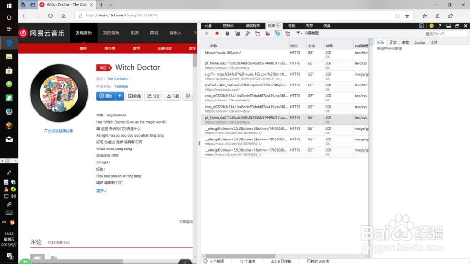Image resolution: width=470 pixels, height=264 pixels.
Task: Click the 分享 button
Action: [x=153, y=96]
